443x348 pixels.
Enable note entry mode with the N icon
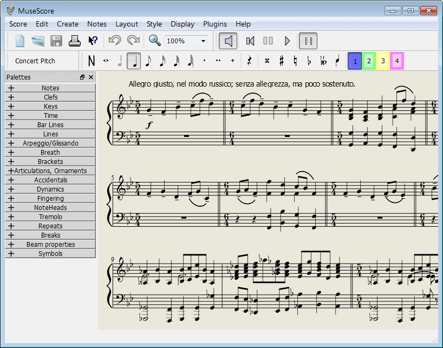(x=92, y=61)
